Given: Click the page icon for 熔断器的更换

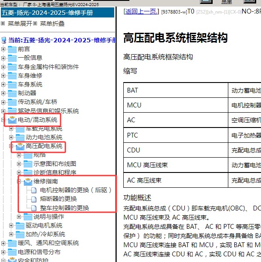Looking at the screenshot, I should click(34, 199).
